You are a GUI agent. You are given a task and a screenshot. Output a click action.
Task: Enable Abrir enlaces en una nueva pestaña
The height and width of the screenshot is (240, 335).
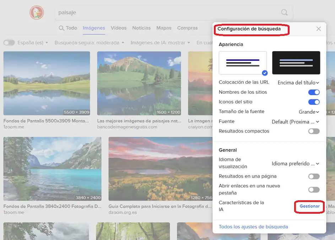[314, 189]
